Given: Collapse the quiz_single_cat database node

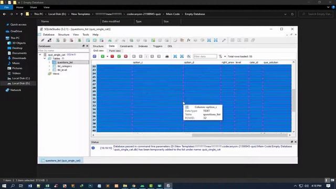Looking at the screenshot, I should (x=40, y=55).
